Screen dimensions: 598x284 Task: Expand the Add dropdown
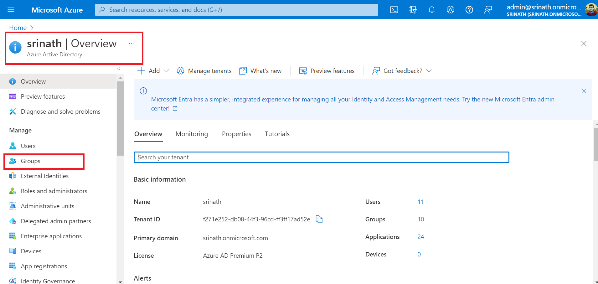click(153, 71)
